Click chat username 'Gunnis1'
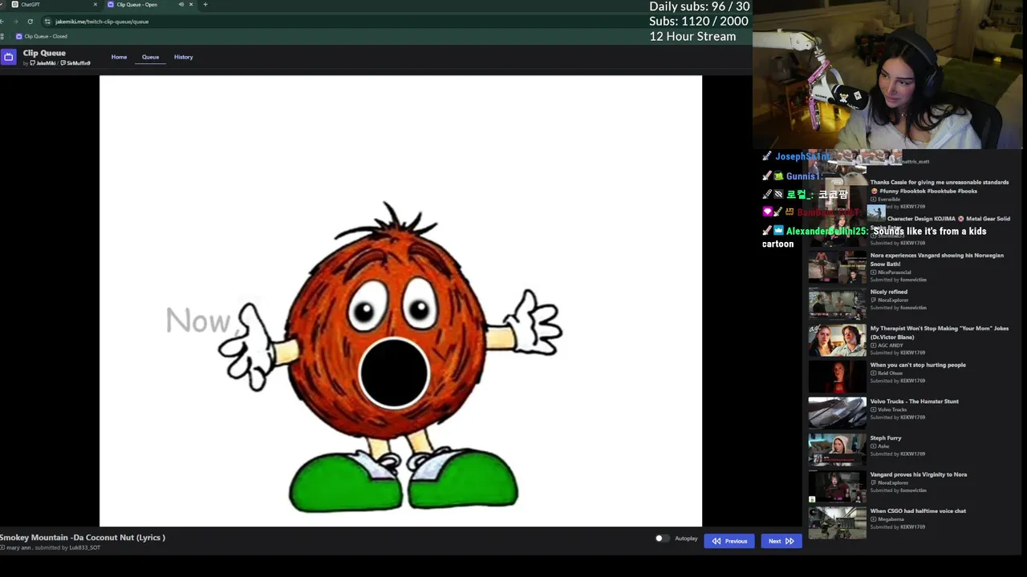1027x577 pixels. coord(802,176)
